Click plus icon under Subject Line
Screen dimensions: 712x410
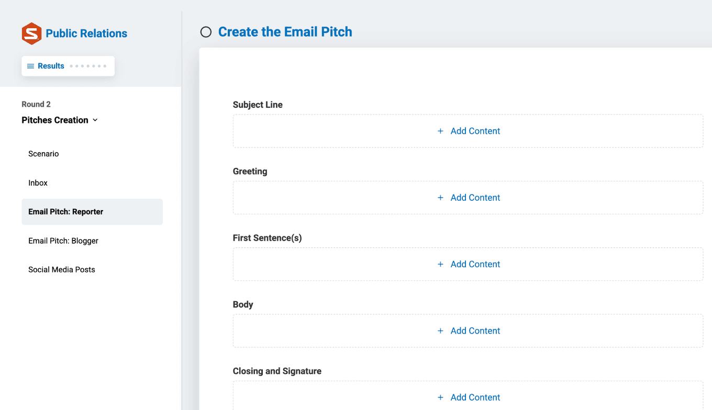(440, 131)
